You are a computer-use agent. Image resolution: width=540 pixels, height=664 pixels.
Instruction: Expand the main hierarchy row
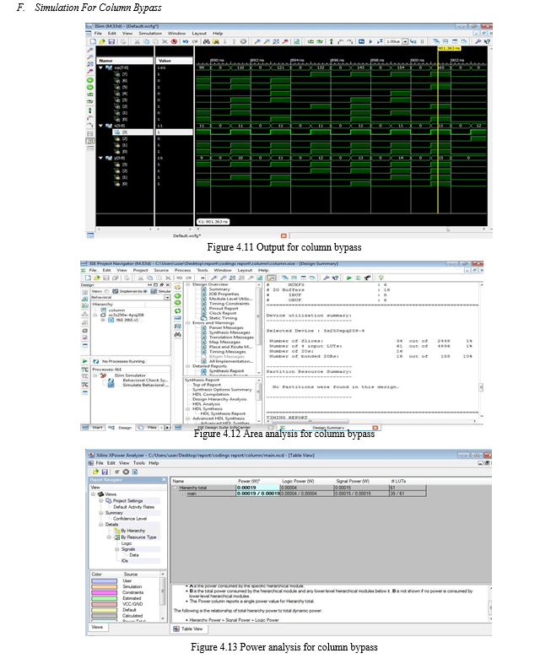click(183, 494)
